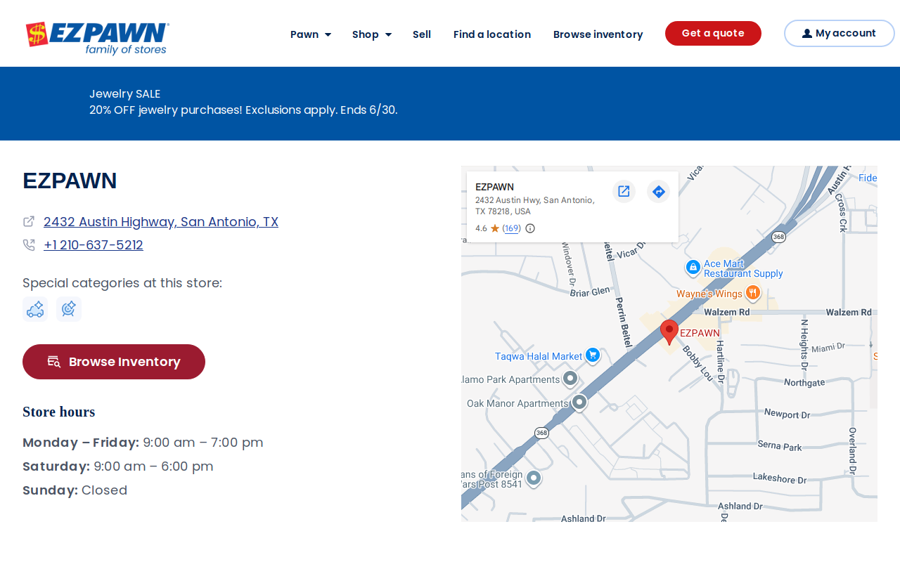The width and height of the screenshot is (900, 562).
Task: Click the second special category badge icon
Action: (x=69, y=309)
